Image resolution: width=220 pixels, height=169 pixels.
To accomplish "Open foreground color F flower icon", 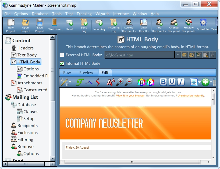I will 150,82.
